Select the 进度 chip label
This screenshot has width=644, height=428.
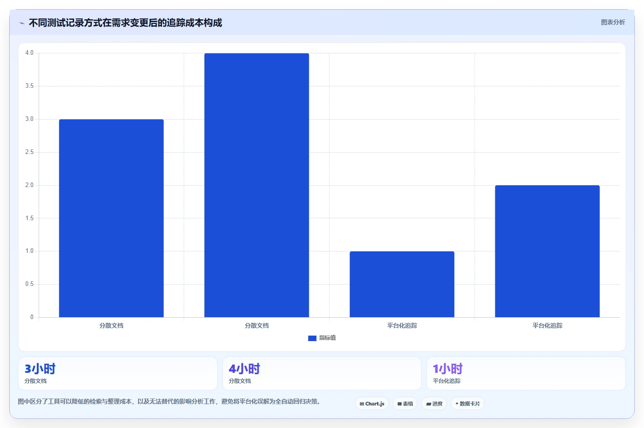(437, 404)
